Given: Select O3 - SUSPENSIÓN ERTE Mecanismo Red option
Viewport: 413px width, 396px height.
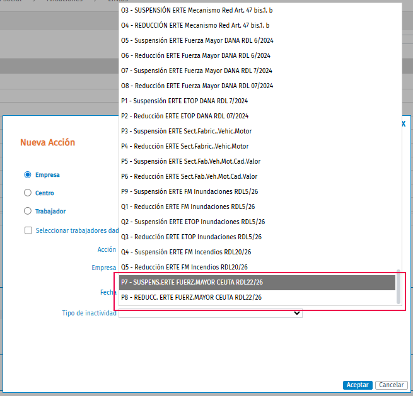Looking at the screenshot, I should click(x=257, y=10).
